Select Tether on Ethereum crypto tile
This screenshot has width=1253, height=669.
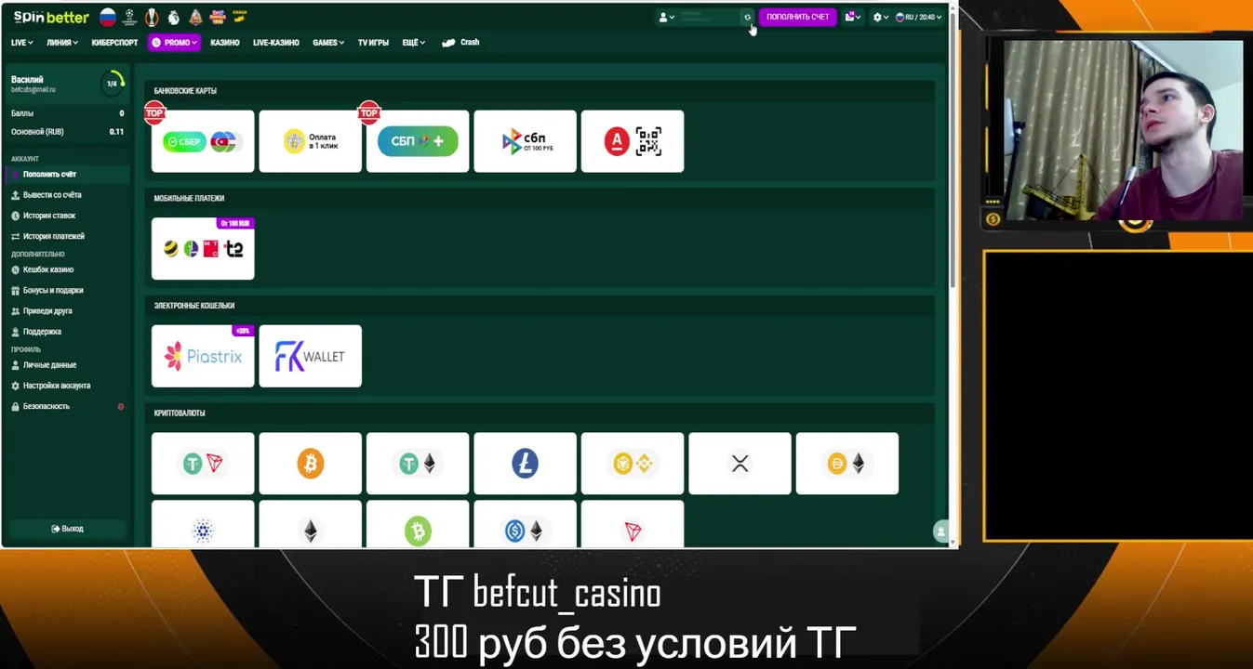[x=418, y=464]
